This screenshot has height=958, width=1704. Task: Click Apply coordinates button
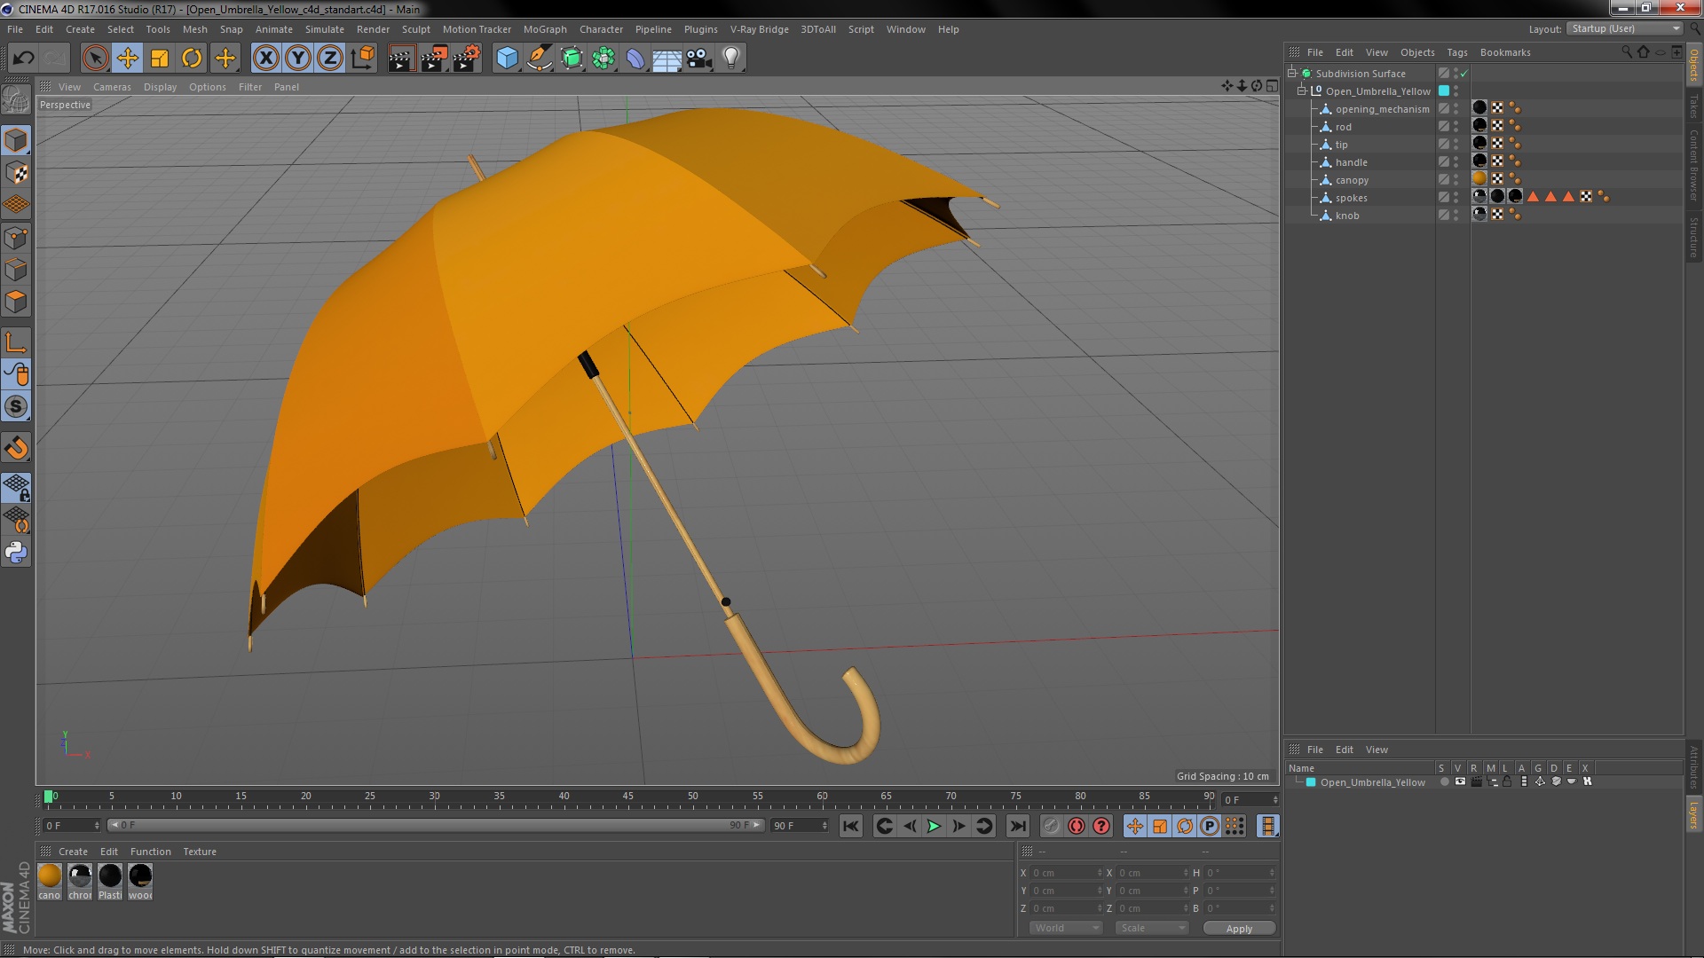pos(1239,929)
